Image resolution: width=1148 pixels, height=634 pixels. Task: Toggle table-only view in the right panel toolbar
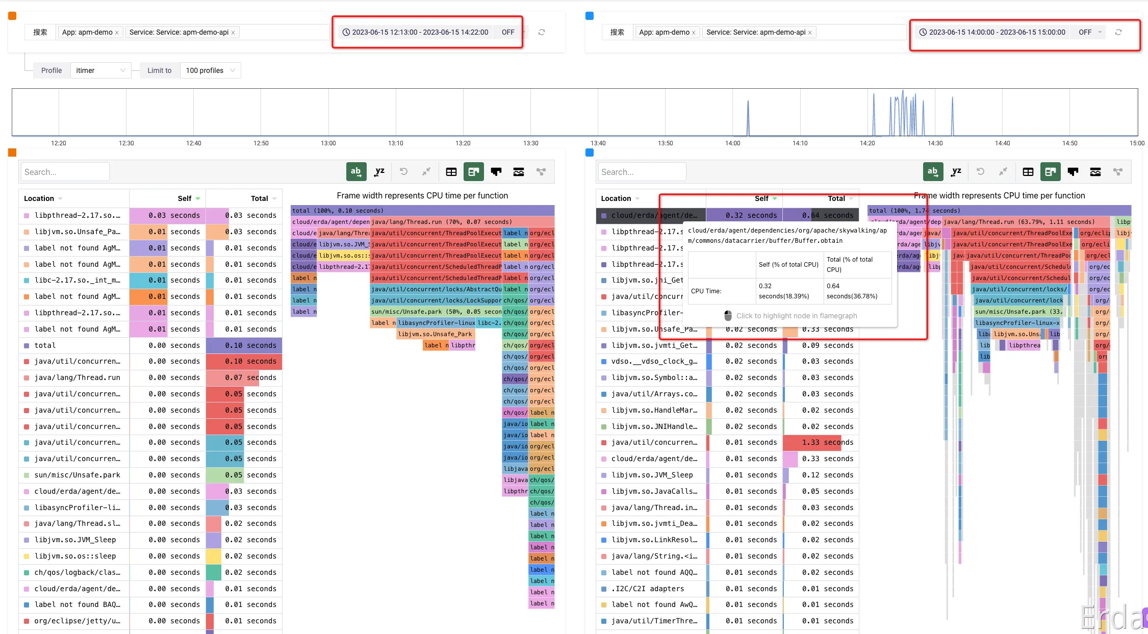(x=1028, y=172)
